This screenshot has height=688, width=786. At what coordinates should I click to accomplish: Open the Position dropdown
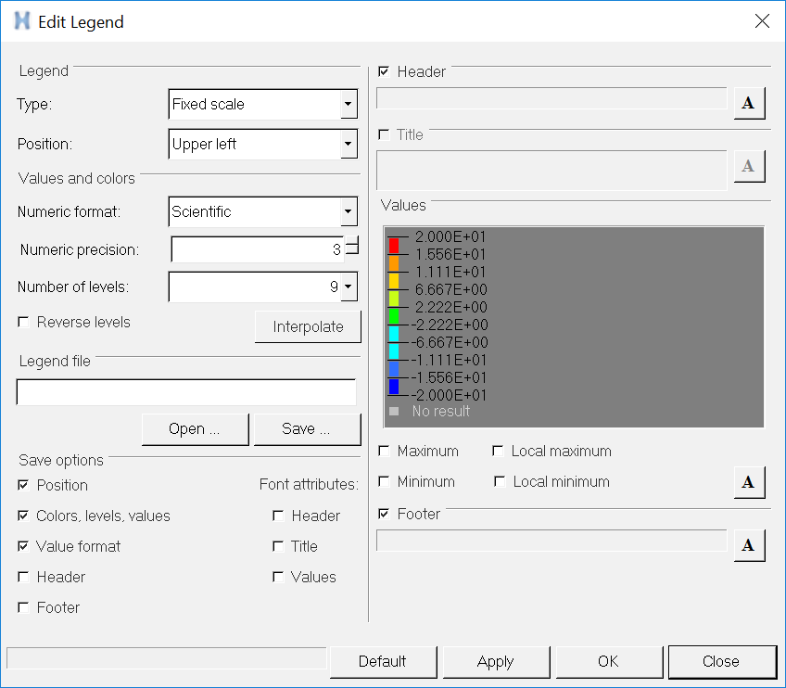[x=349, y=144]
